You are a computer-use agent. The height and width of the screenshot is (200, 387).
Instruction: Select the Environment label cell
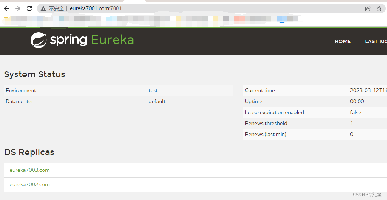[x=21, y=90]
